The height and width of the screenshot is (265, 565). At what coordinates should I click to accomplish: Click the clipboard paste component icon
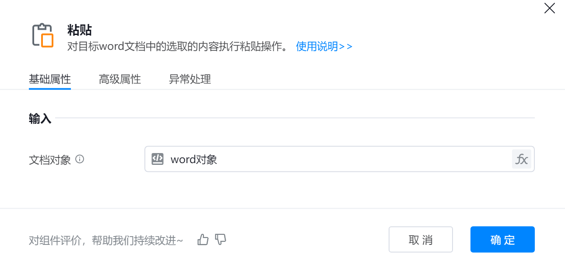pyautogui.click(x=43, y=35)
